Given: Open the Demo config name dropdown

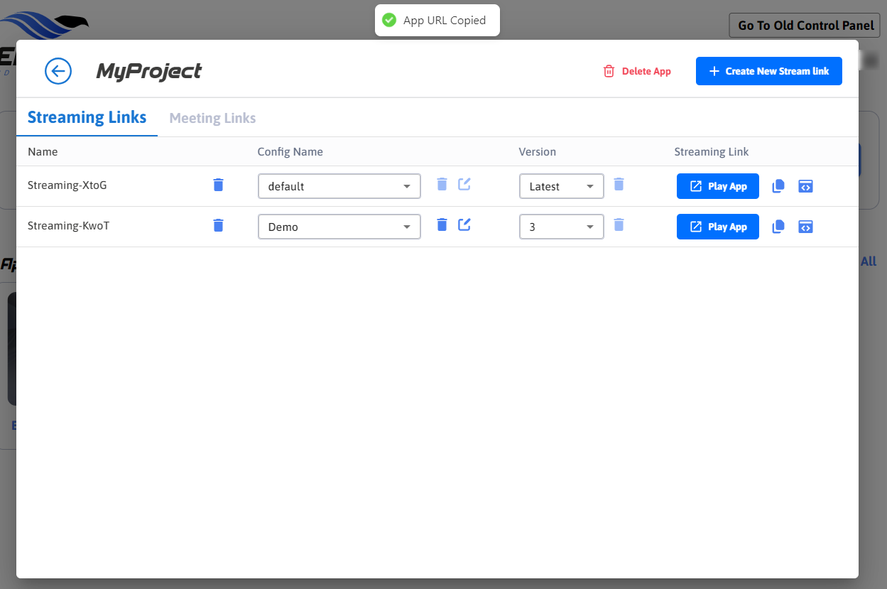Looking at the screenshot, I should point(339,227).
